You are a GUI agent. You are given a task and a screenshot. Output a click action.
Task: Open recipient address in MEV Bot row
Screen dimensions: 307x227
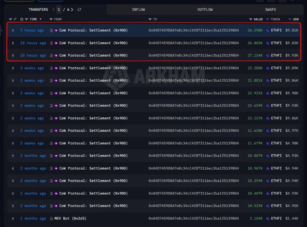194,218
